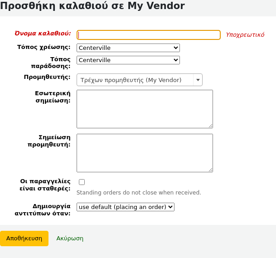Click the Τόπος χρέωσης label
Image resolution: width=276 pixels, height=258 pixels.
(44, 47)
